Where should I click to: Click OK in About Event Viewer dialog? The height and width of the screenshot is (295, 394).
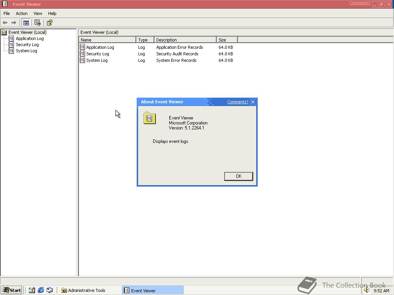point(239,176)
